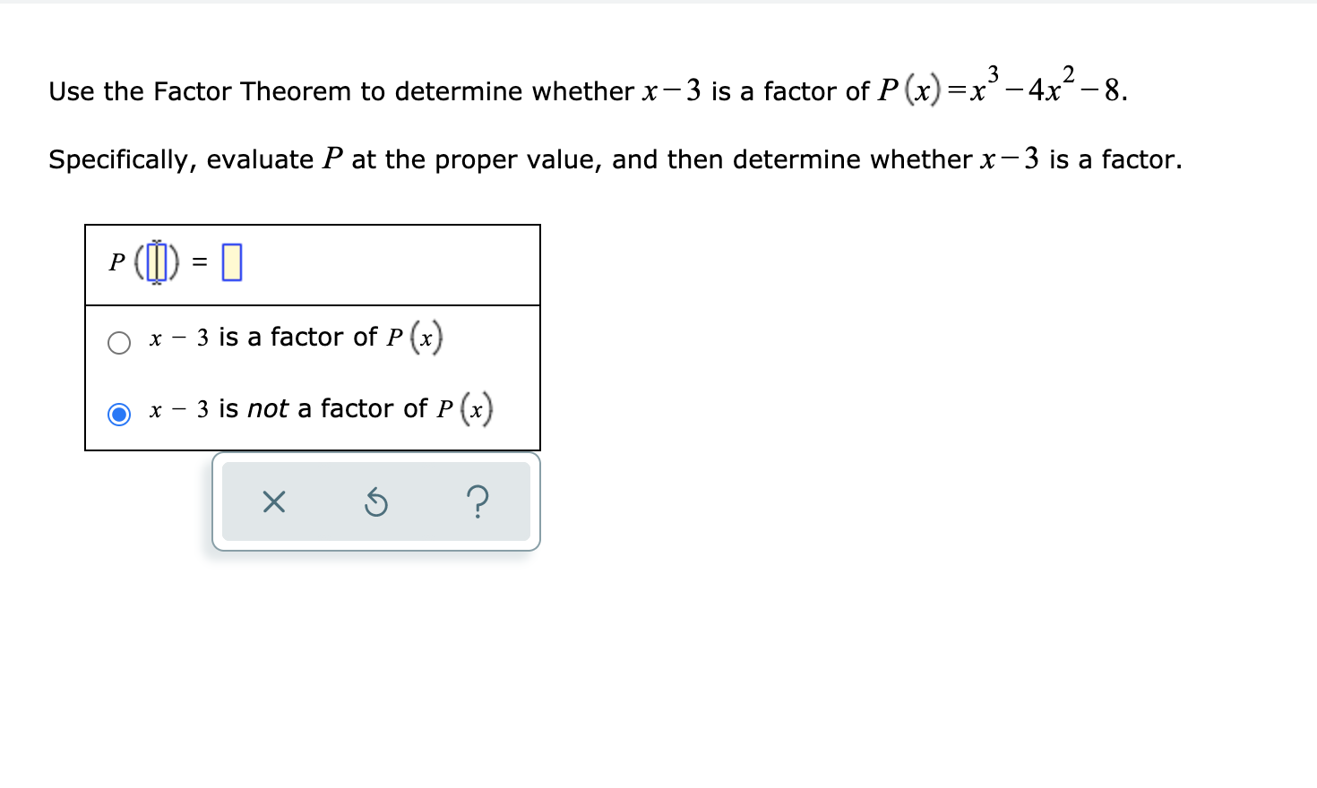1317x788 pixels.
Task: Click inside the P( ) argument input box
Action: pos(157,261)
